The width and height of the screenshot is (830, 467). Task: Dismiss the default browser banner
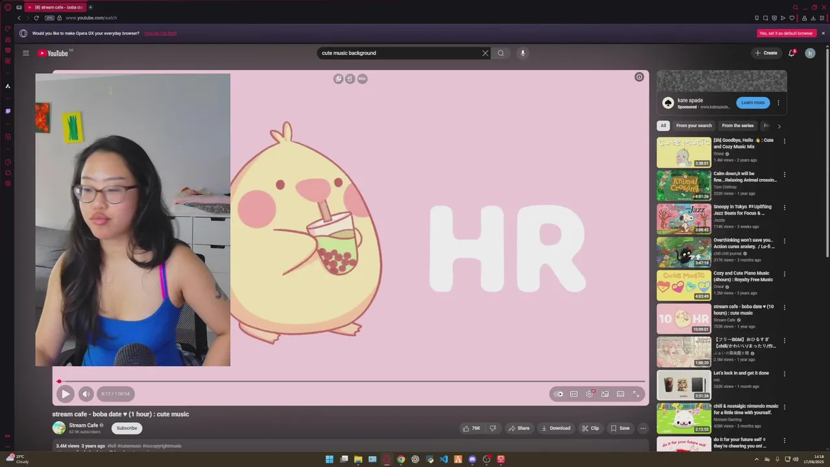tap(824, 33)
